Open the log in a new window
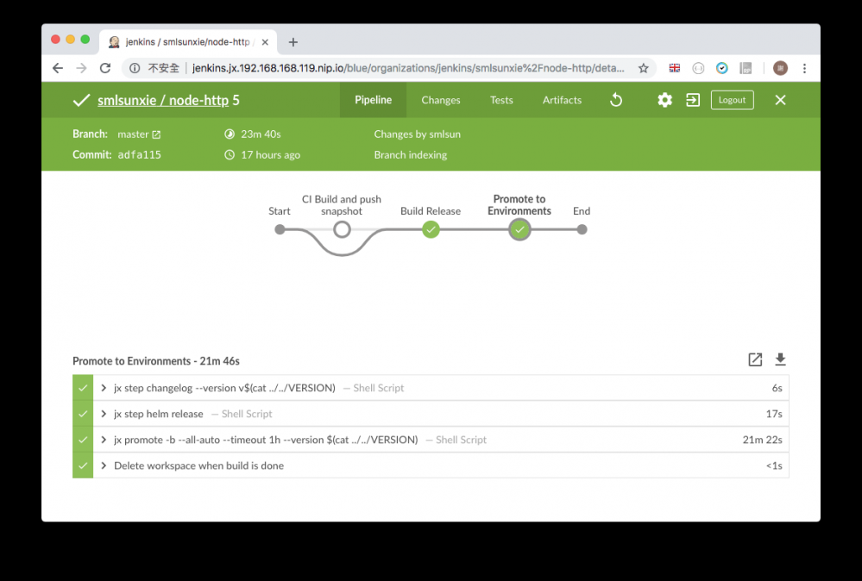Viewport: 862px width, 581px height. (x=755, y=359)
